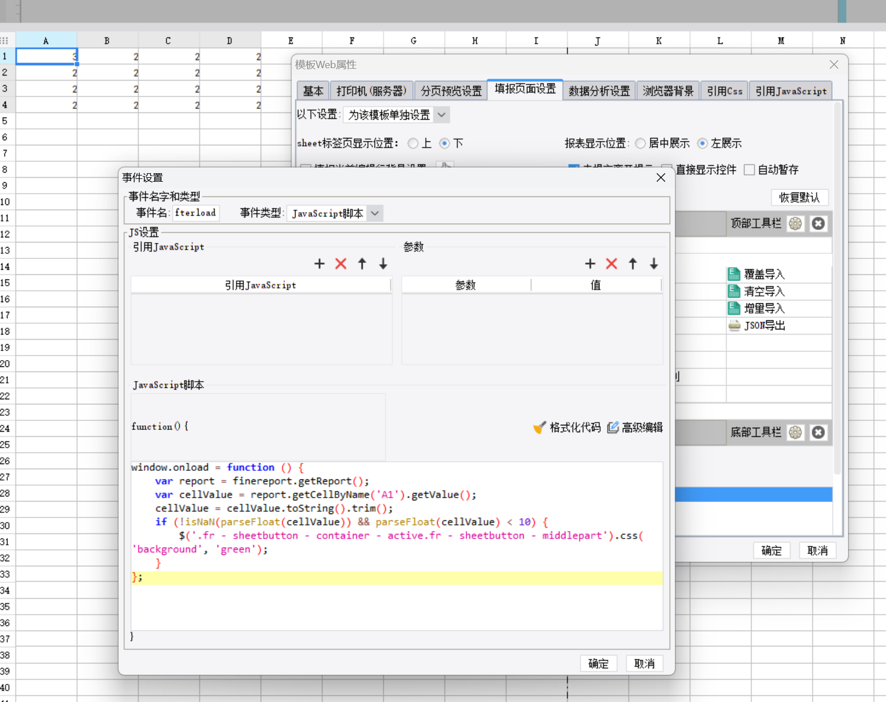Move the parameter row up
The image size is (886, 702).
pyautogui.click(x=633, y=264)
